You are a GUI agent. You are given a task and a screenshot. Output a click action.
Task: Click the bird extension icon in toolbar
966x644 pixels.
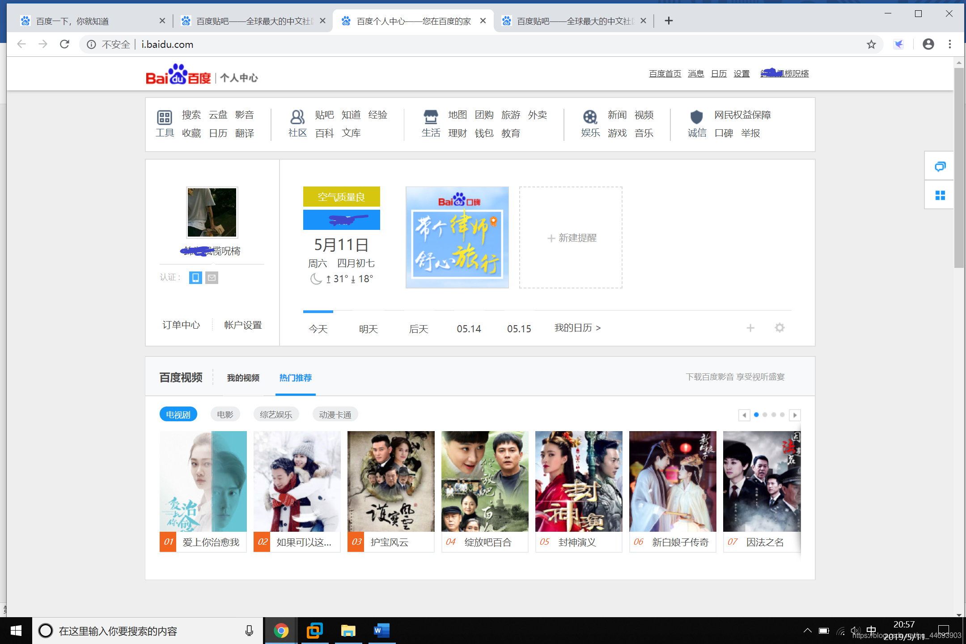tap(899, 44)
